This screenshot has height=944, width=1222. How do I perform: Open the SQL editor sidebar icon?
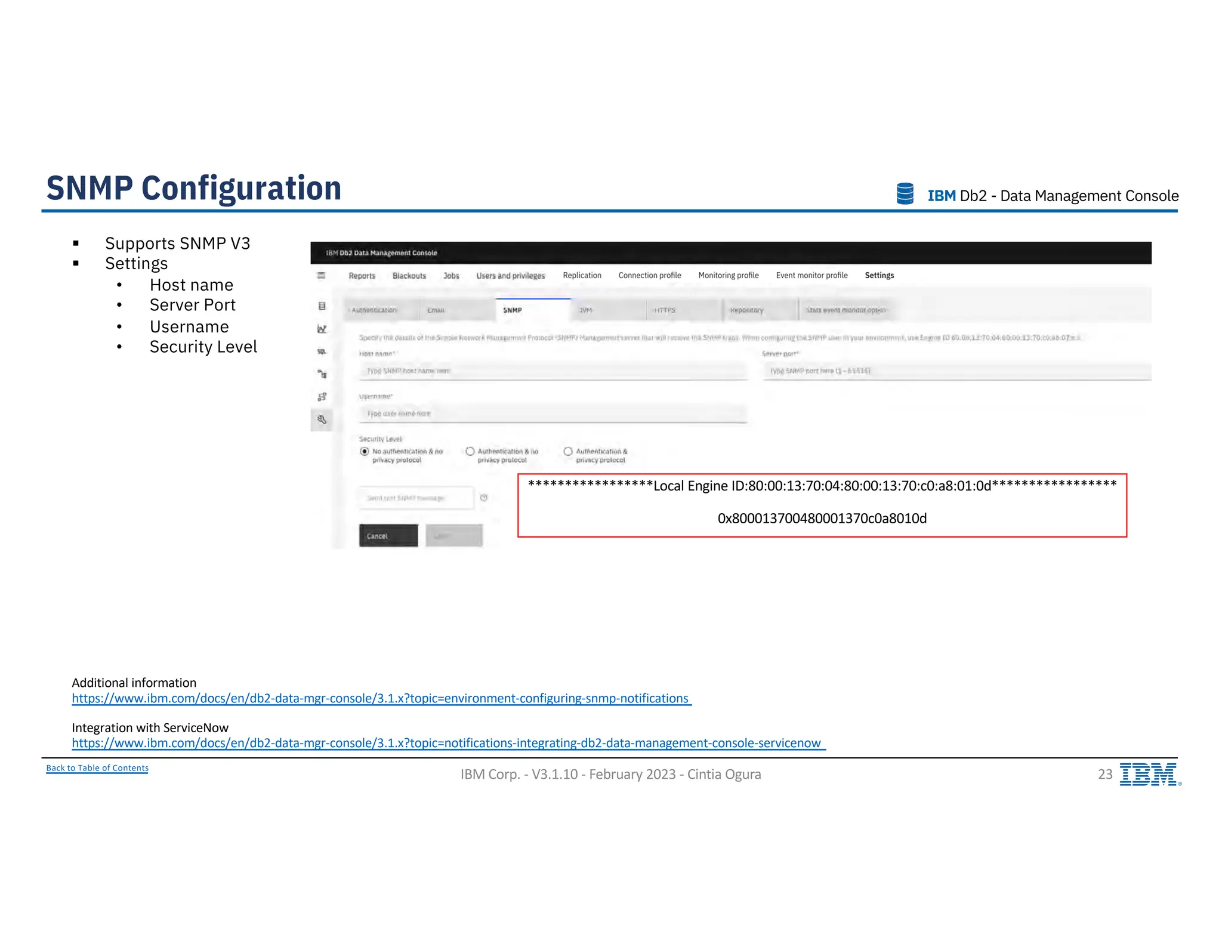[322, 351]
